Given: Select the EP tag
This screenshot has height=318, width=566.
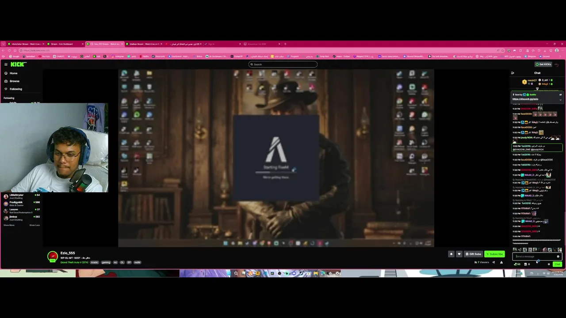Looking at the screenshot, I should coord(129,262).
